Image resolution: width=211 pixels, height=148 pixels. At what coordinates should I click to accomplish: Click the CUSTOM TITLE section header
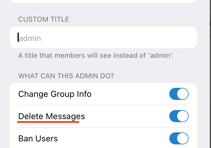point(44,20)
